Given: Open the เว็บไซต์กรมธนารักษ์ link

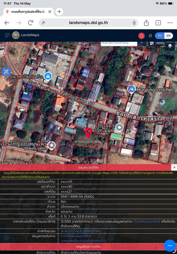Looking at the screenshot, I should [147, 221].
